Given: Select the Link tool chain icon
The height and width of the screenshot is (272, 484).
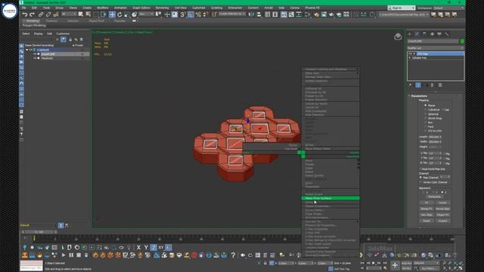Looking at the screenshot, I should [x=41, y=14].
